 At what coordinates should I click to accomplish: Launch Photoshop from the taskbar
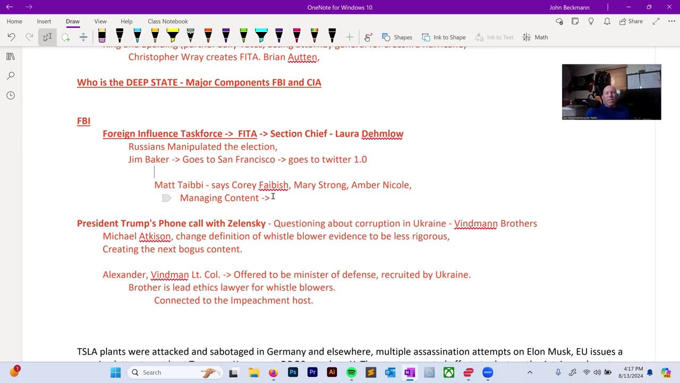click(x=293, y=372)
